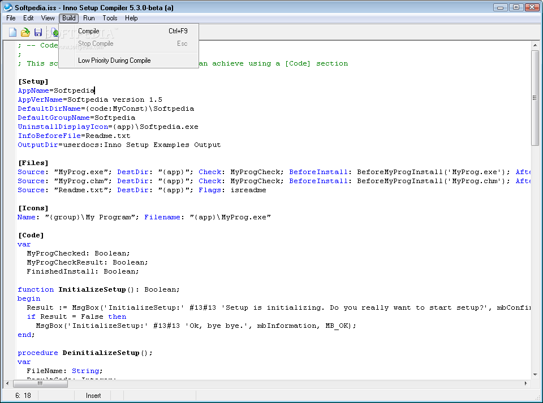
Task: Click the horizontal scrollbar left arrow
Action: (x=7, y=383)
